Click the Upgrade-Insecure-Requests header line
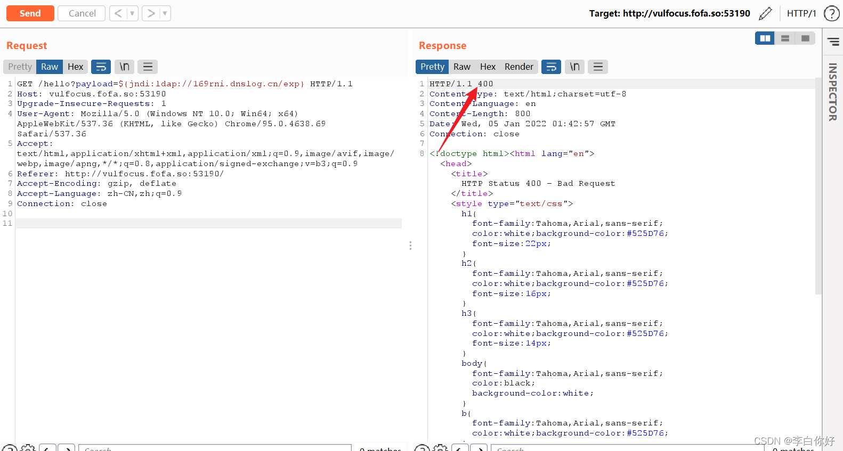Screen dimensions: 843x451 click(91, 103)
